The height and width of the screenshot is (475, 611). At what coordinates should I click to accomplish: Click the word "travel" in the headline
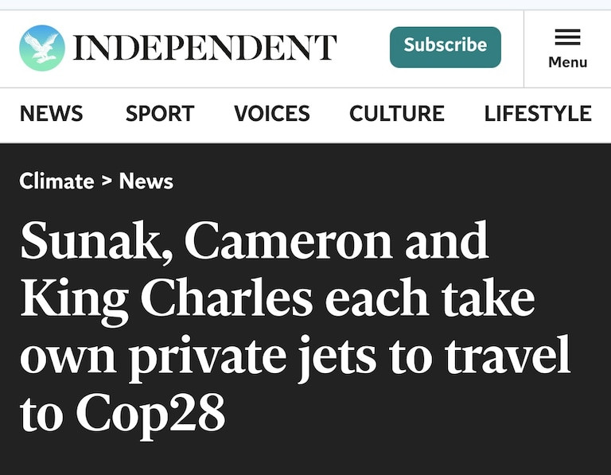tap(506, 356)
